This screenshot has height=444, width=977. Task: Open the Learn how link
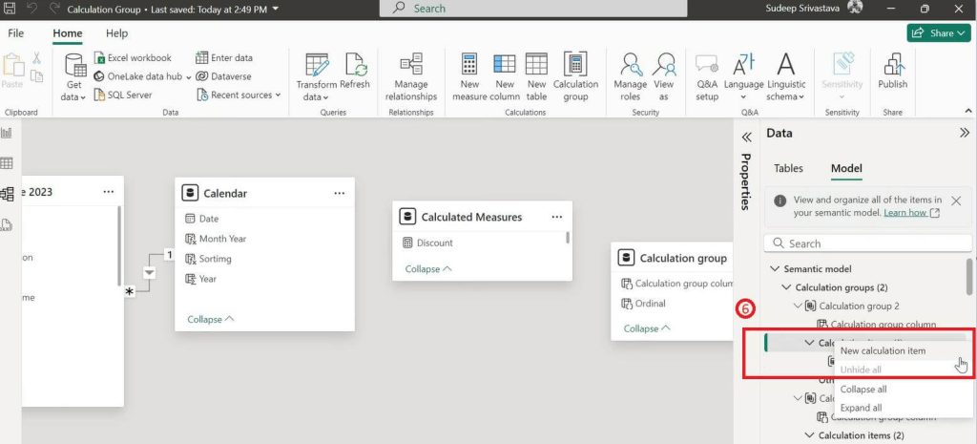tap(911, 213)
